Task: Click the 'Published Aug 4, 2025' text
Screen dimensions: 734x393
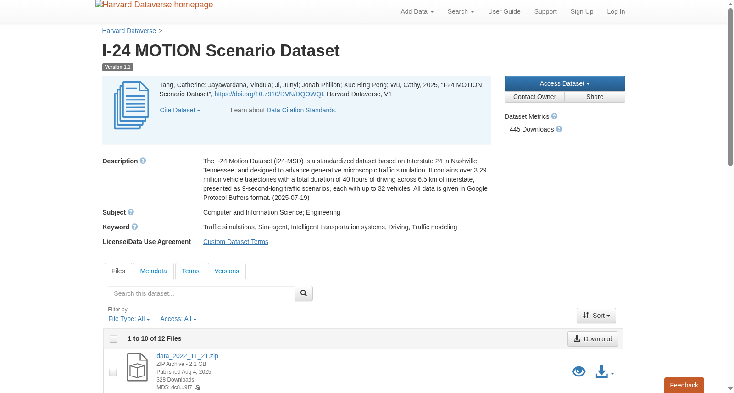Action: pyautogui.click(x=184, y=372)
